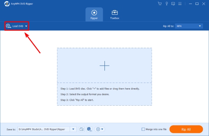209x136 pixels.
Task: Open the feedback chat icon
Action: [173, 3]
